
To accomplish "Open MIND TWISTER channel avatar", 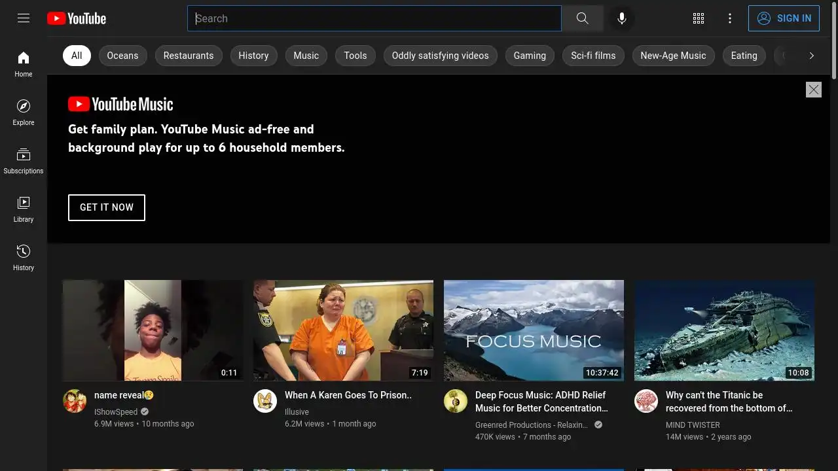I will 646,401.
